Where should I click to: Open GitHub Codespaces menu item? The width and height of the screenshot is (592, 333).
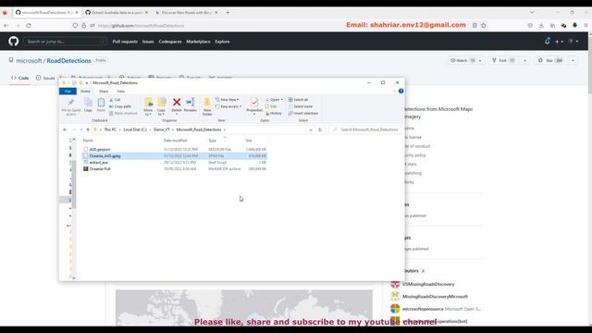[x=170, y=42]
